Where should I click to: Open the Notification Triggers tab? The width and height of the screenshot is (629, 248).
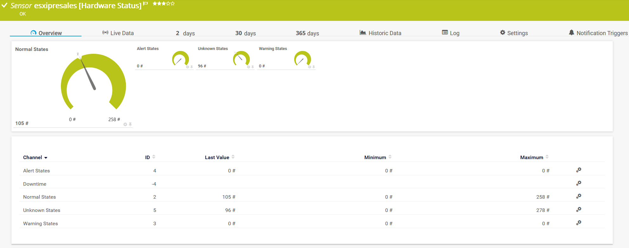[598, 33]
